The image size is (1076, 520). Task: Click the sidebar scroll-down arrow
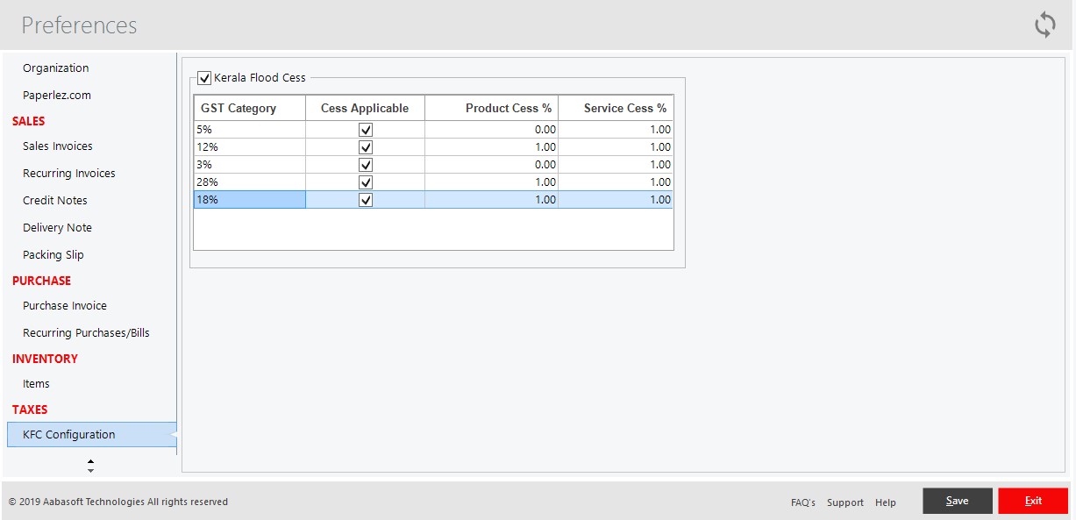point(90,471)
